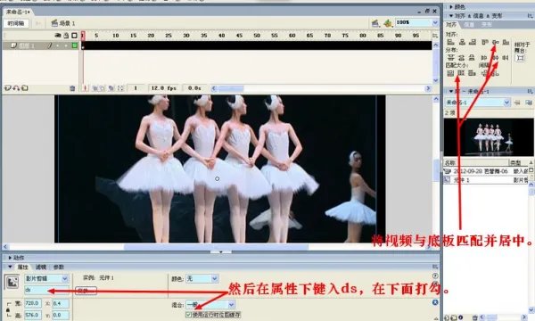Click the add motion guide icon

[x=16, y=88]
